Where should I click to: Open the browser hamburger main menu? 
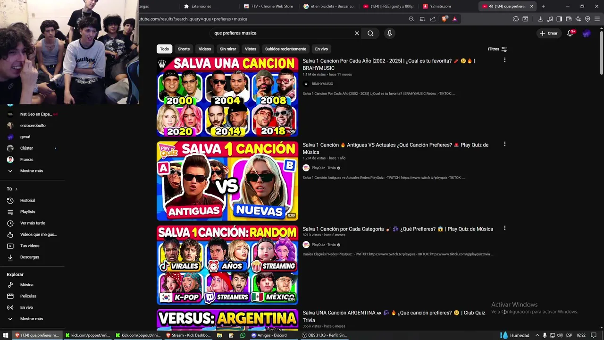point(597,19)
